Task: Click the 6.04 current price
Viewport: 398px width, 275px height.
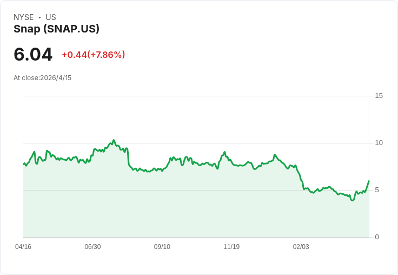Action: click(33, 55)
